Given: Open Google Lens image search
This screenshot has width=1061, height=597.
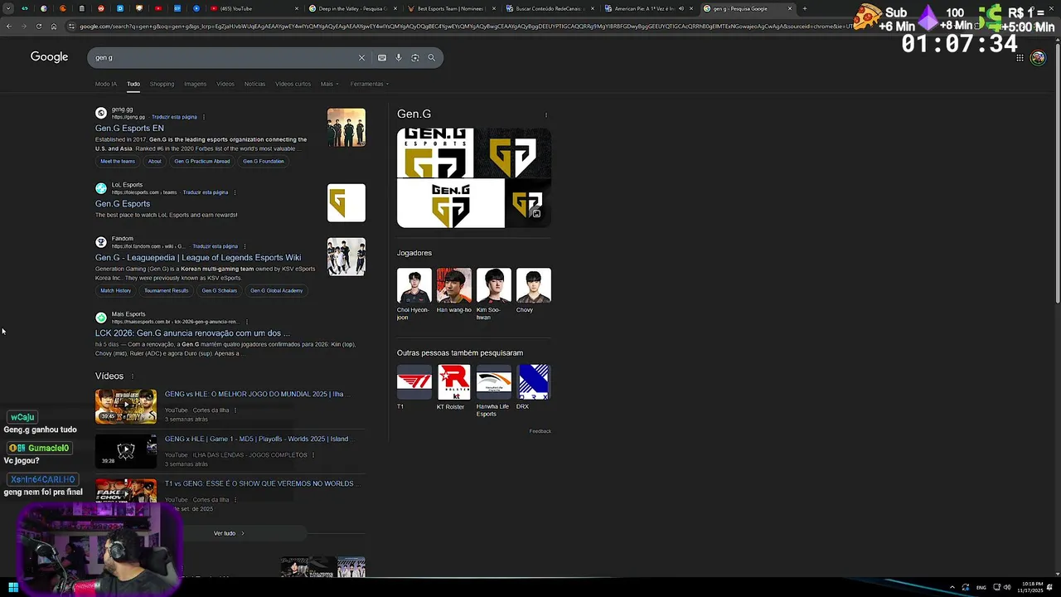Looking at the screenshot, I should [415, 57].
